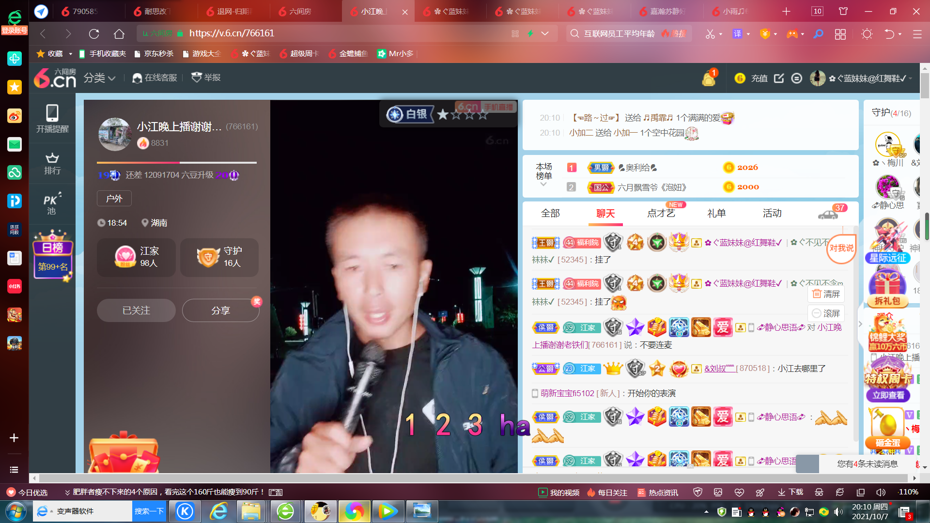Select 点才艺 tab

(x=661, y=213)
